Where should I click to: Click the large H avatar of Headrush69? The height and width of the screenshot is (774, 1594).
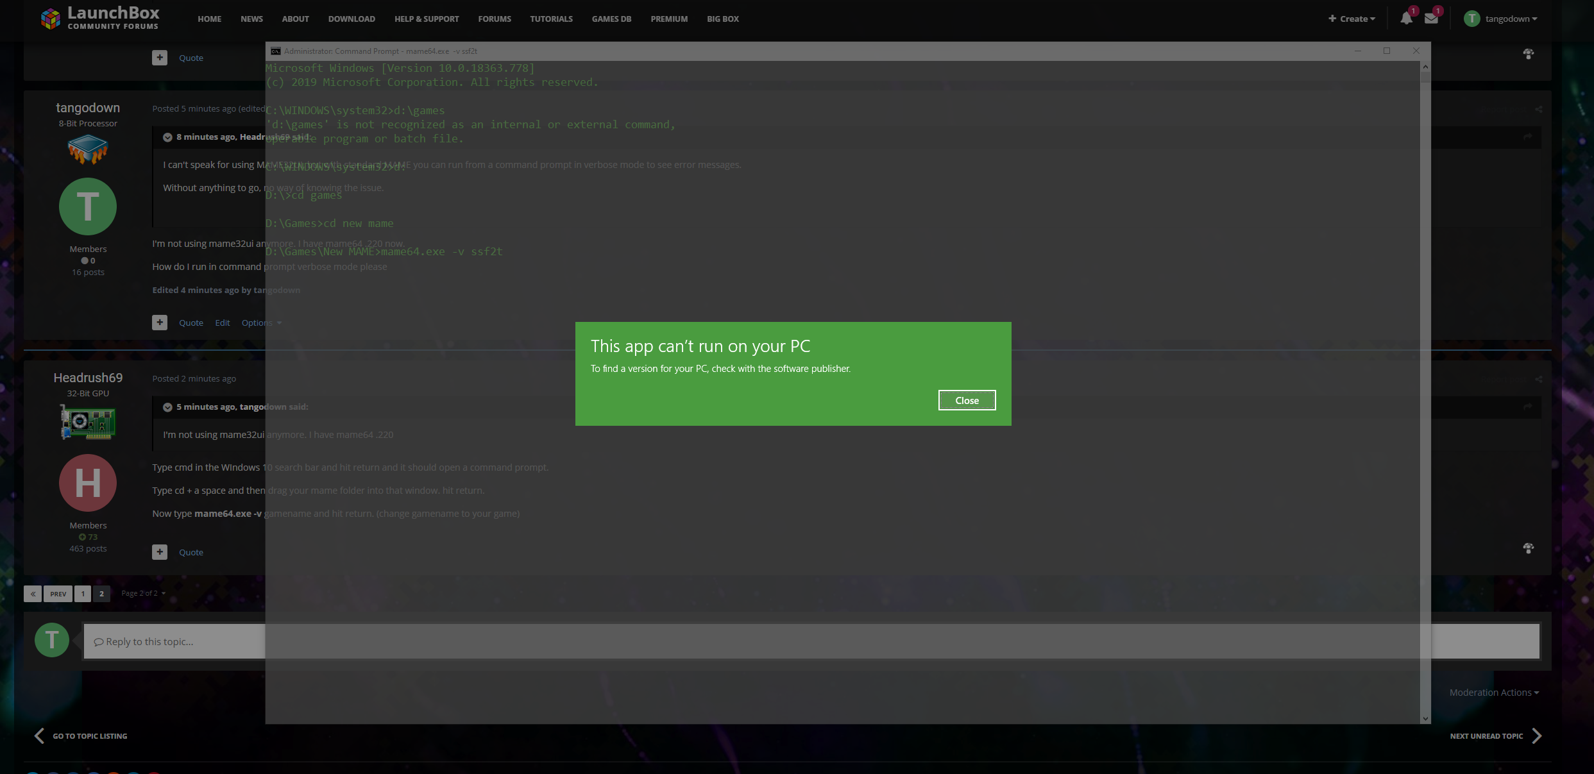88,483
